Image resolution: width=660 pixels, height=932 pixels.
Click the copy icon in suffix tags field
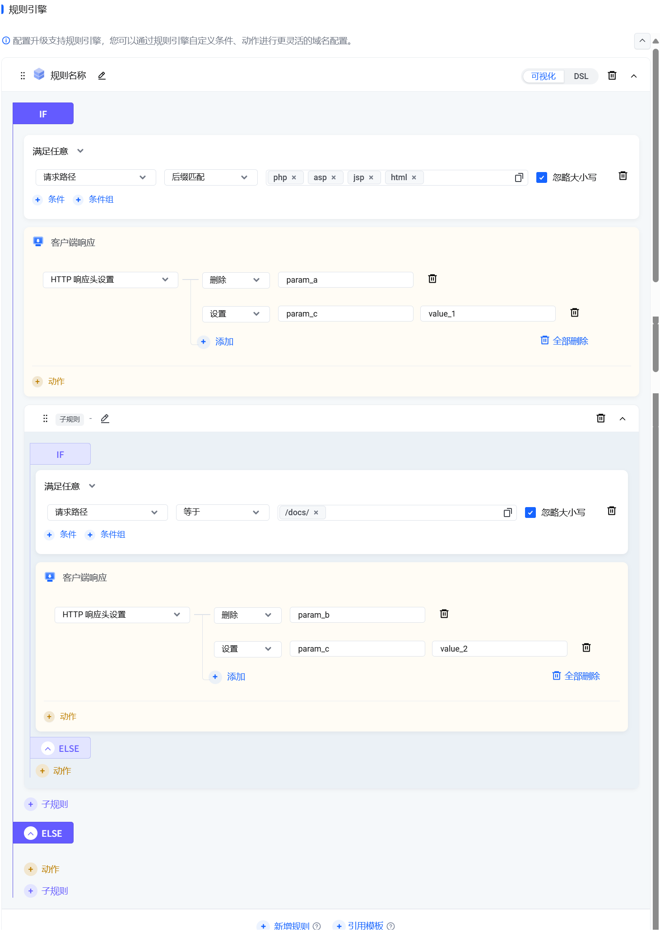[519, 177]
